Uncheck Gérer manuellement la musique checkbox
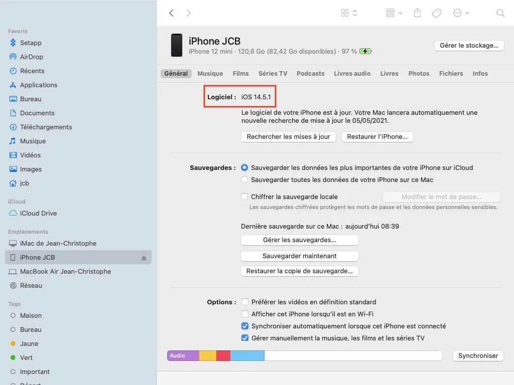514x385 pixels. coord(244,338)
